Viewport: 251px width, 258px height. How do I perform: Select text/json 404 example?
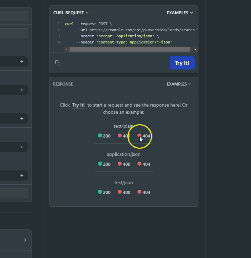pyautogui.click(x=144, y=192)
